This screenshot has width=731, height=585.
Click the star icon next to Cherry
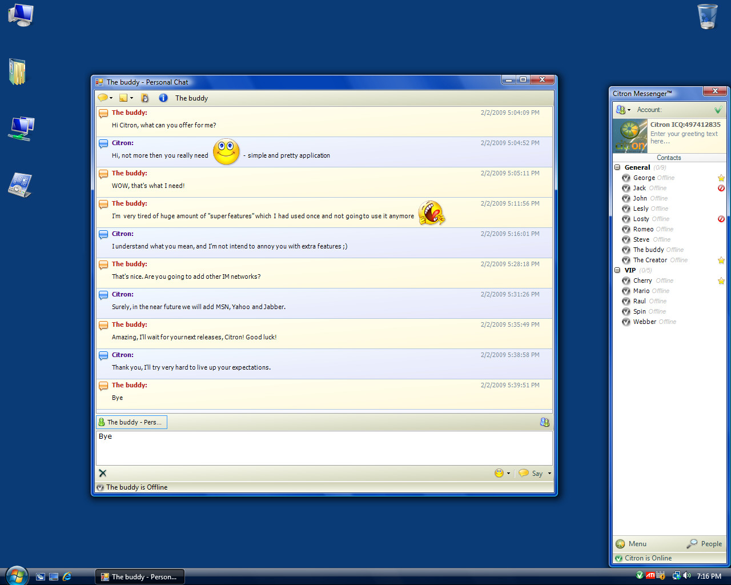pos(721,281)
